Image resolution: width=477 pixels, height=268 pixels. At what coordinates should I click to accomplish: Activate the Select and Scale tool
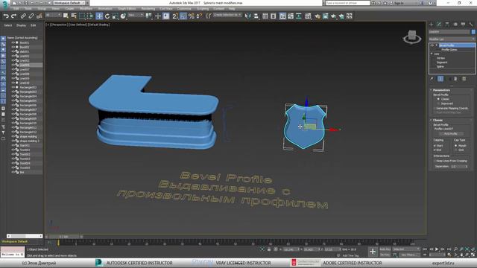pos(115,16)
